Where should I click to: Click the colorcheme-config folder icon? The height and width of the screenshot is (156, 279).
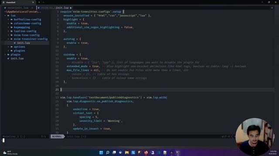[x=12, y=23]
